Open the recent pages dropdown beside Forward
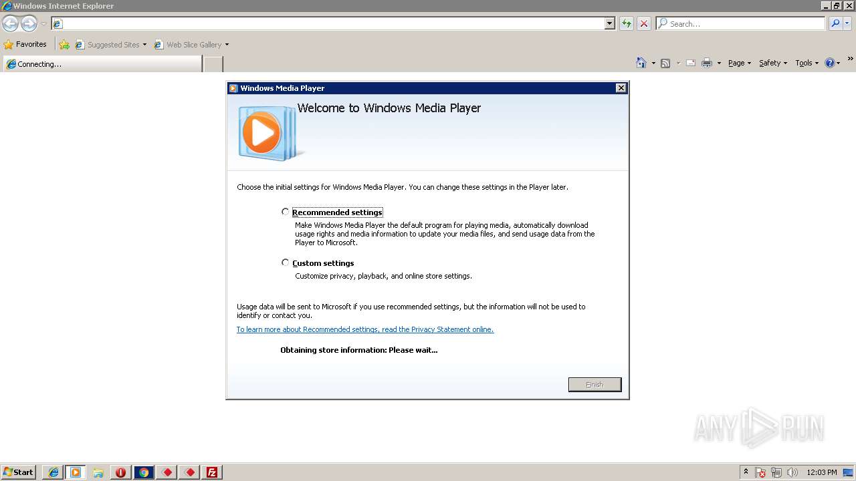856x481 pixels. point(43,24)
